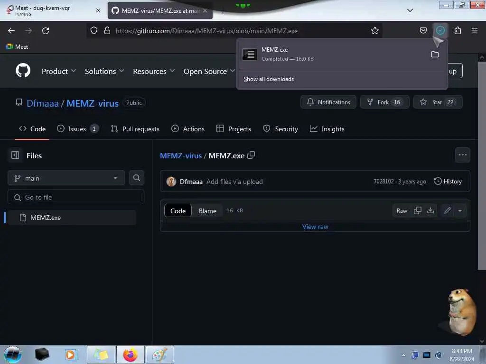486x364 pixels.
Task: View commit History
Action: (x=448, y=182)
